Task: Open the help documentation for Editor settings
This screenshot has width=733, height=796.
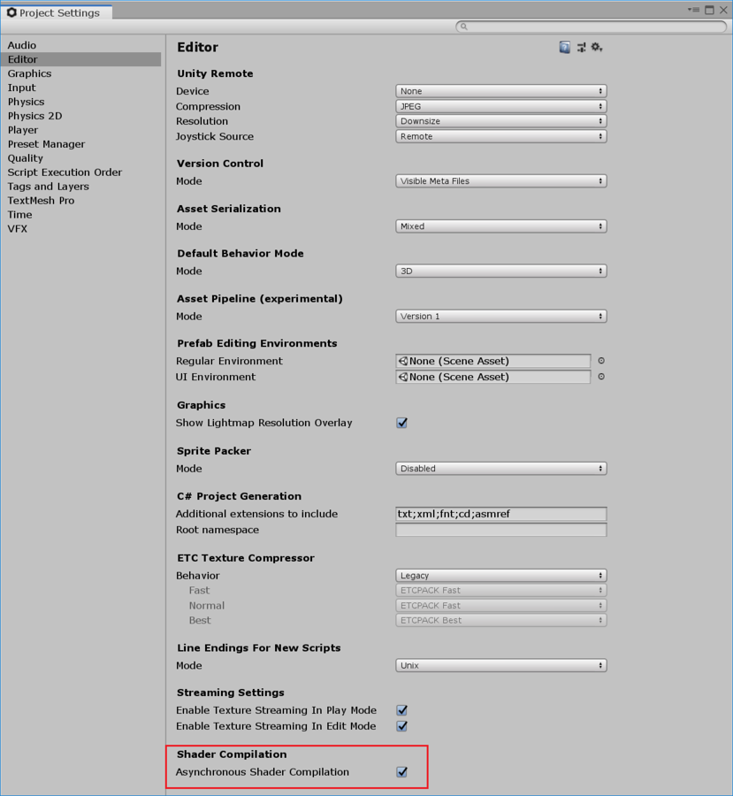Action: click(564, 47)
